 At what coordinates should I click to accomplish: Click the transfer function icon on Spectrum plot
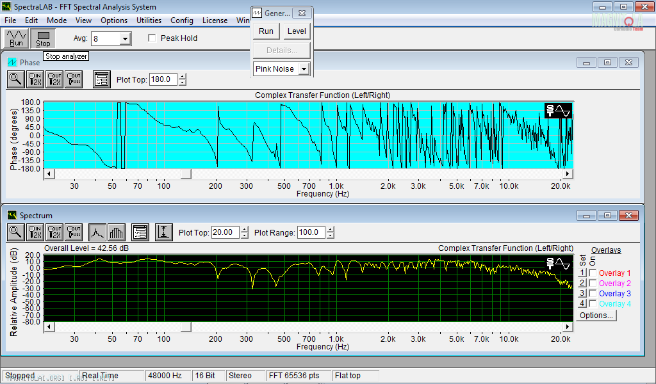click(x=558, y=264)
